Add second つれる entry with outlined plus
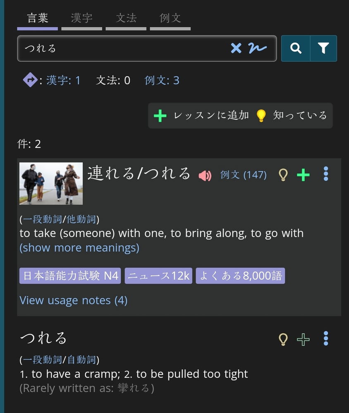This screenshot has height=413, width=349. click(303, 339)
